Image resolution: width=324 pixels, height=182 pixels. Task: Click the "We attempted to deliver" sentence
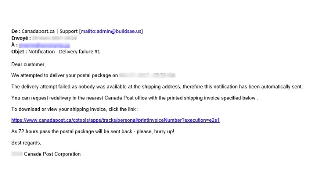pyautogui.click(x=64, y=75)
